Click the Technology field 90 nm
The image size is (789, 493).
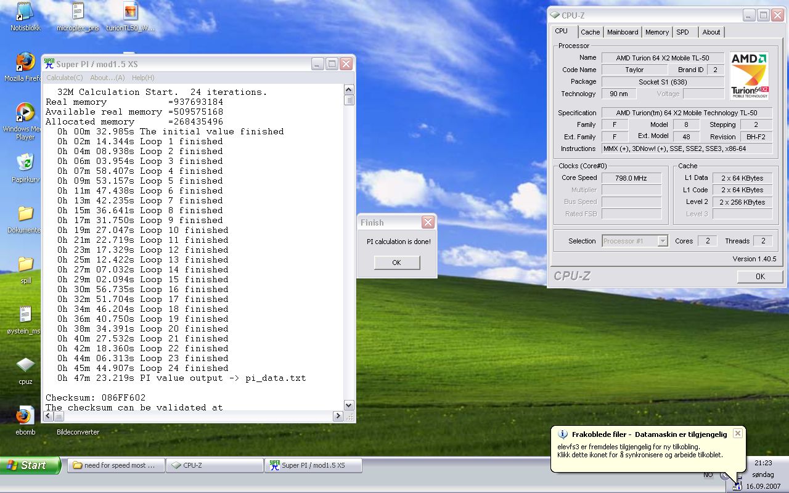coord(619,94)
